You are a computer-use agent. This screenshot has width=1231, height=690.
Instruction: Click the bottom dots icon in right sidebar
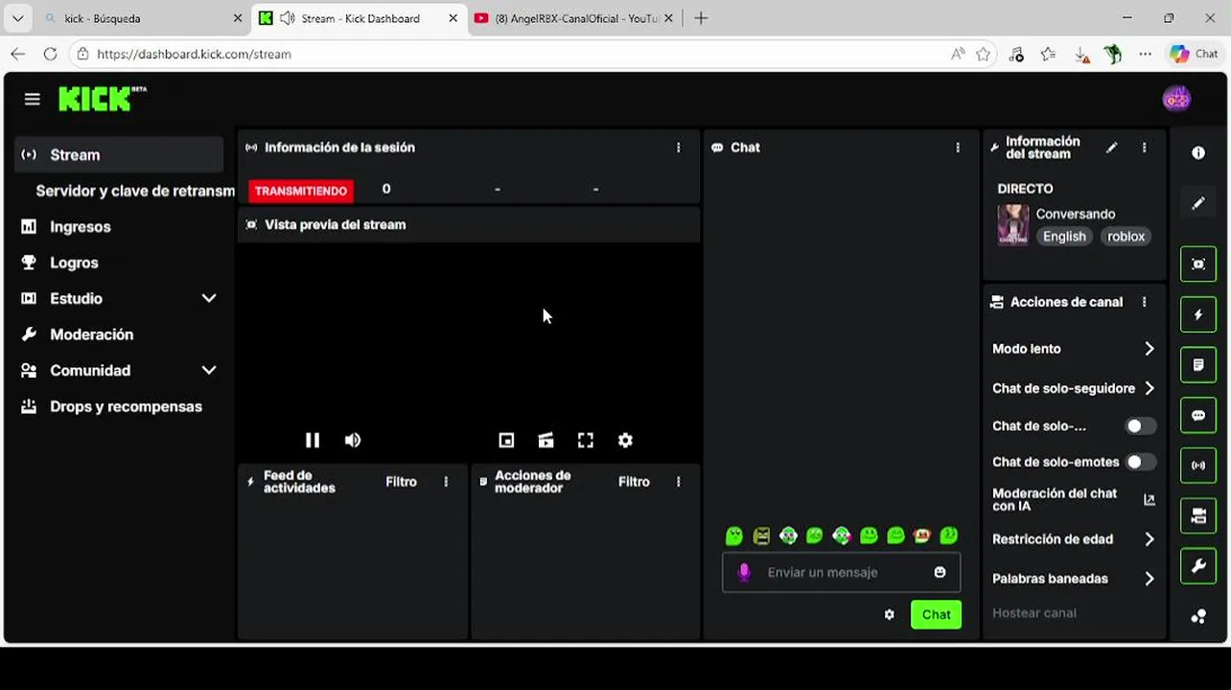[x=1198, y=616]
